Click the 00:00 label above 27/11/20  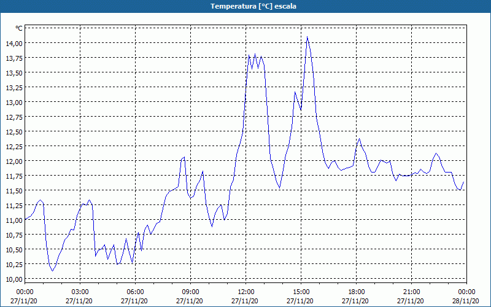[x=25, y=292]
